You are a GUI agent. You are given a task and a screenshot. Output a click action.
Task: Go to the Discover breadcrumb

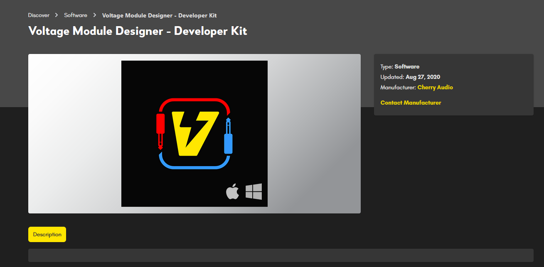[x=39, y=15]
